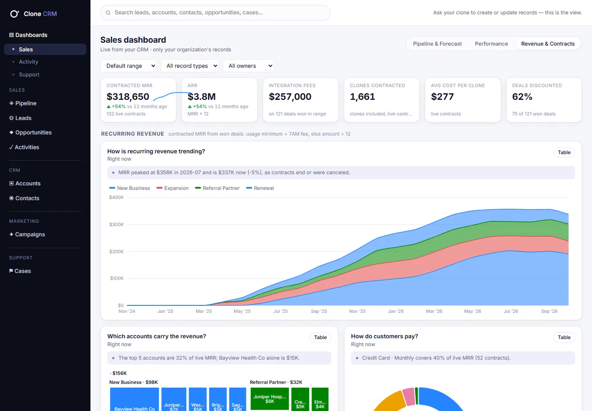Open the Default range dropdown
This screenshot has width=592, height=411.
click(129, 66)
